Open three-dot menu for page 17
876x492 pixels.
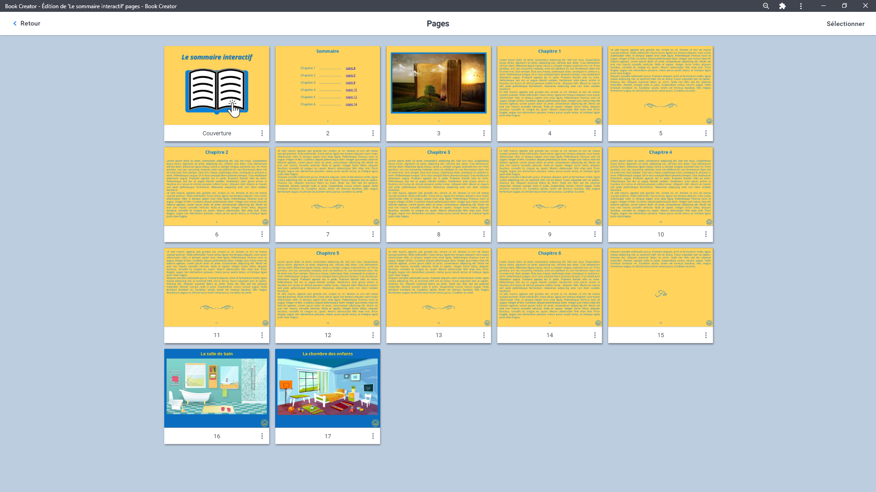click(x=373, y=436)
